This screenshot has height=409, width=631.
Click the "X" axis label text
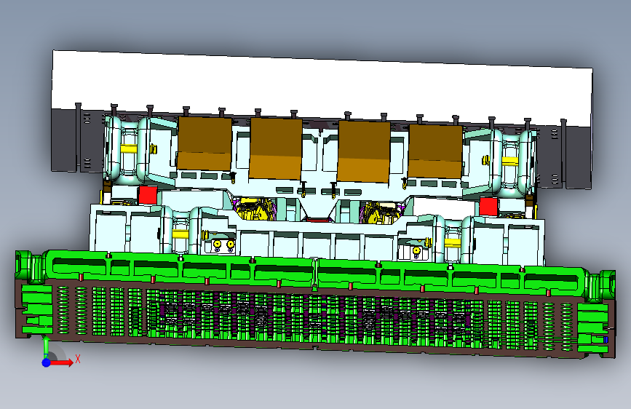click(78, 359)
